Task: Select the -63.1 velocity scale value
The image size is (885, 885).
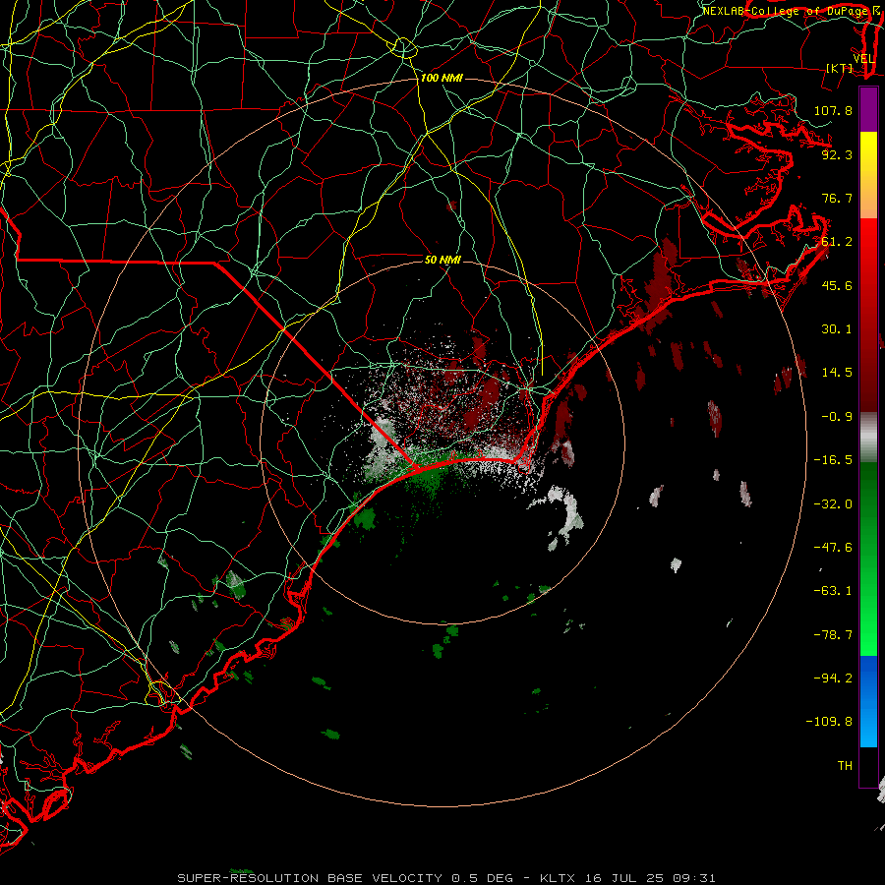Action: (x=833, y=591)
